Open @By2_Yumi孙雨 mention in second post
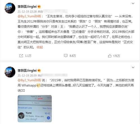The width and height of the screenshot is (140, 124). click(29, 80)
